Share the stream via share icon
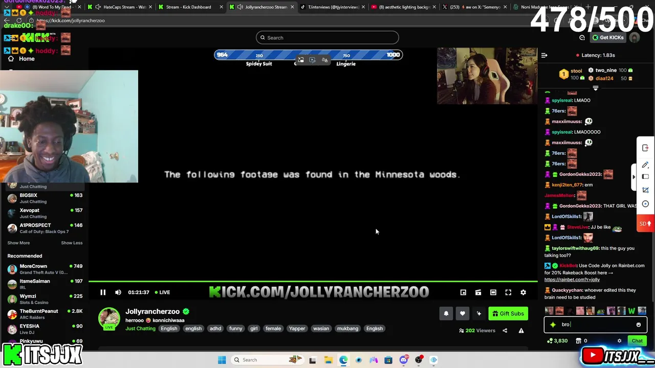This screenshot has width=655, height=368. (505, 331)
